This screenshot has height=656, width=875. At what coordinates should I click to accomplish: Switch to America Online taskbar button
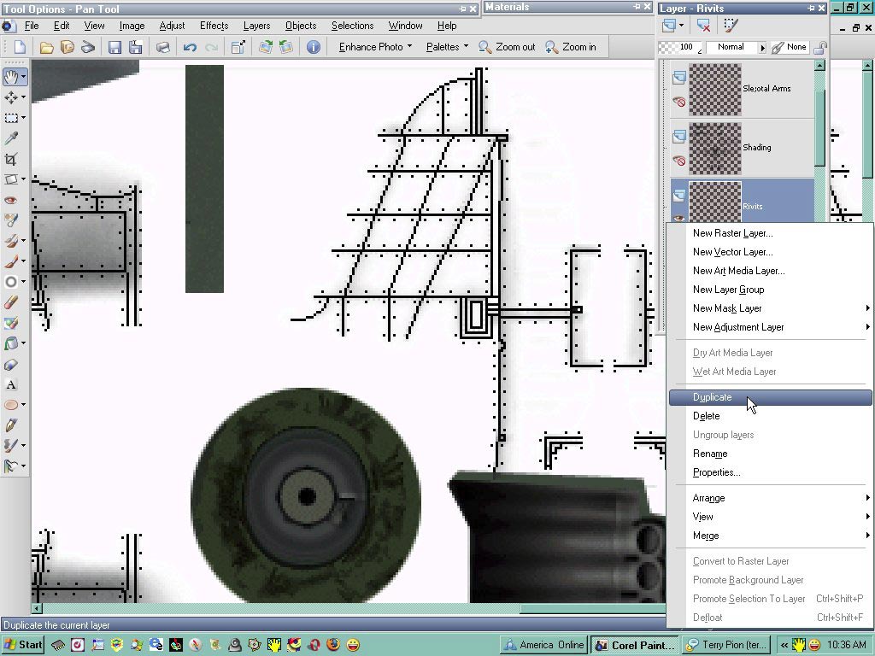[543, 645]
